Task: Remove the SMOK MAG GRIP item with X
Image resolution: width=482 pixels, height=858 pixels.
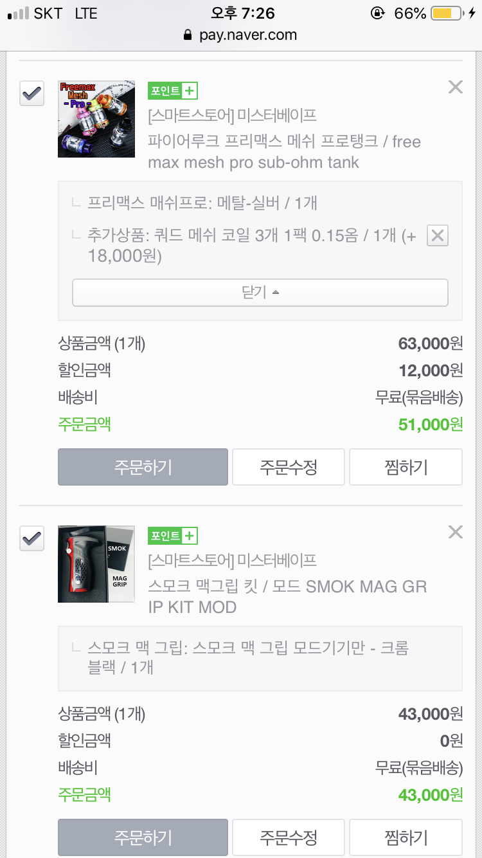Action: click(455, 532)
